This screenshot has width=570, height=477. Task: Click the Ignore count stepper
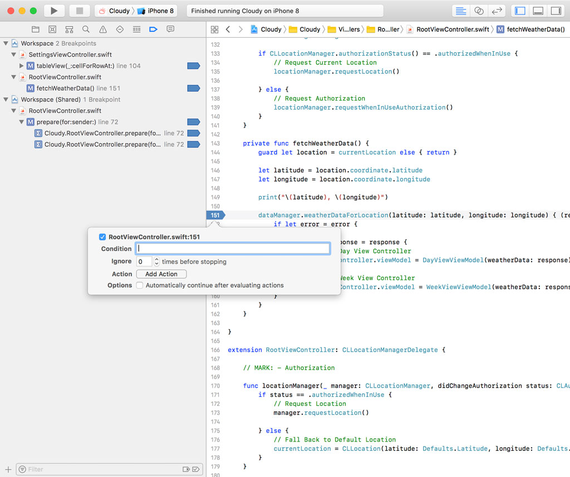tap(156, 261)
